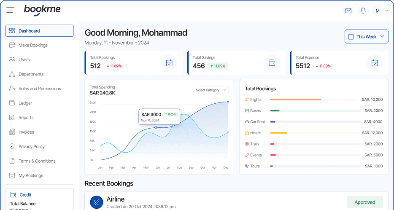The width and height of the screenshot is (394, 210).
Task: Open the hamburger sidebar menu
Action: click(x=10, y=10)
